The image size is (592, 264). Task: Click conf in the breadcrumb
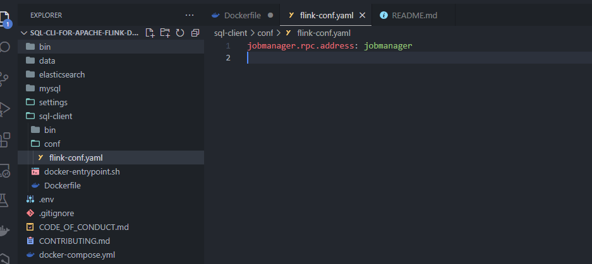coord(265,33)
